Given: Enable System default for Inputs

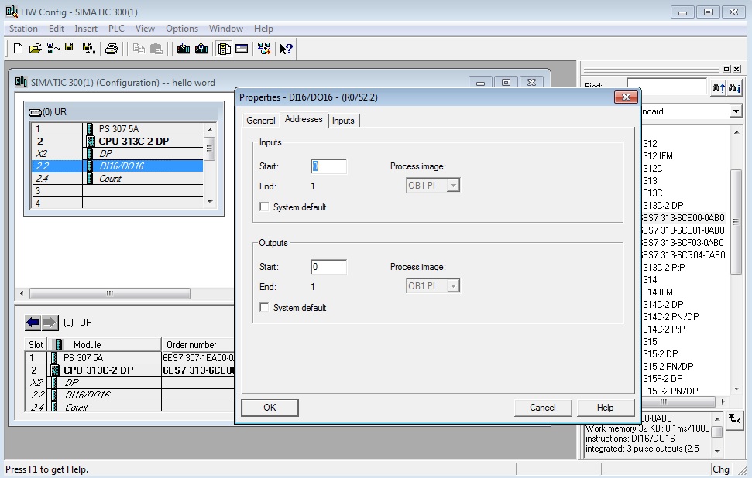Looking at the screenshot, I should click(x=265, y=207).
